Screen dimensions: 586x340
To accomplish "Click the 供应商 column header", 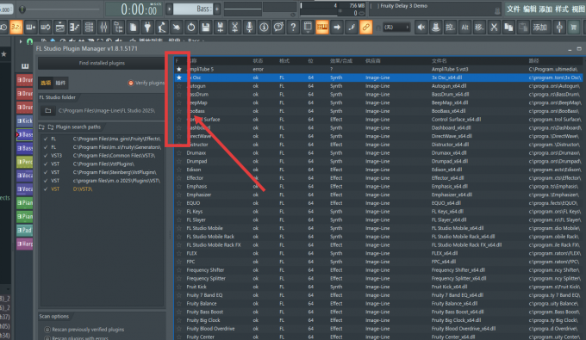I will (x=373, y=61).
